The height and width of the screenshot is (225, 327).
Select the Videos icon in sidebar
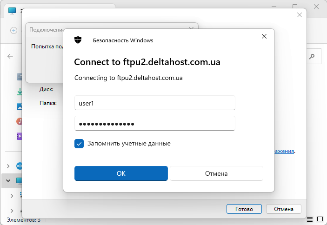click(19, 136)
